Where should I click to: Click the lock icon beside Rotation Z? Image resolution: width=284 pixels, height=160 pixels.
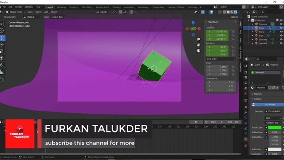(233, 55)
